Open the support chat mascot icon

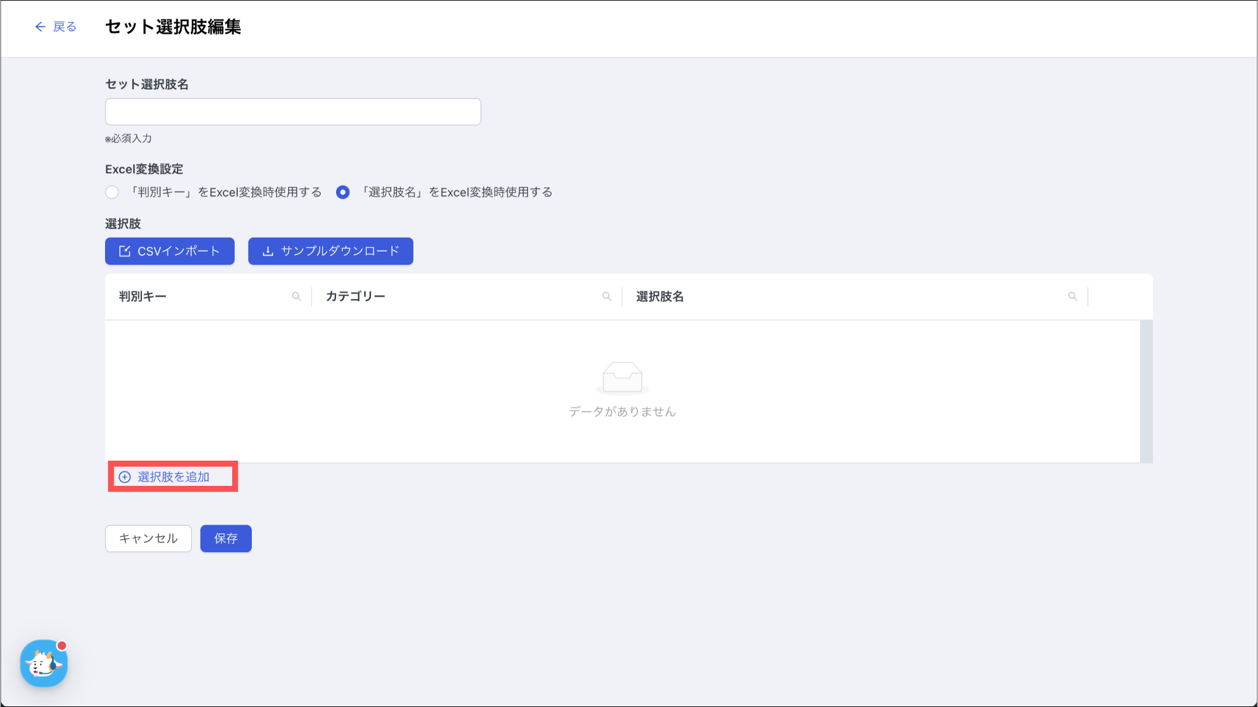(x=44, y=663)
